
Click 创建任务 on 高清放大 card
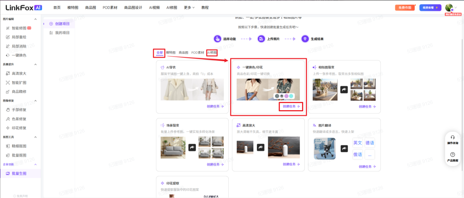click(x=291, y=164)
